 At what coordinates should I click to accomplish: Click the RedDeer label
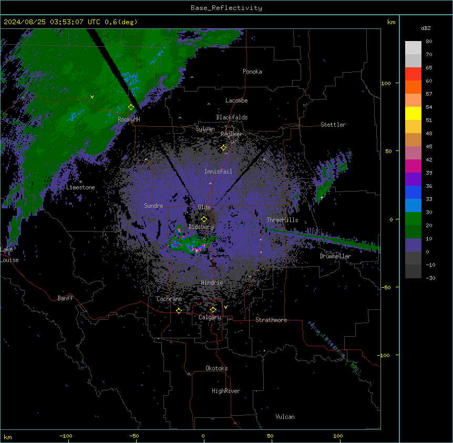pos(231,134)
